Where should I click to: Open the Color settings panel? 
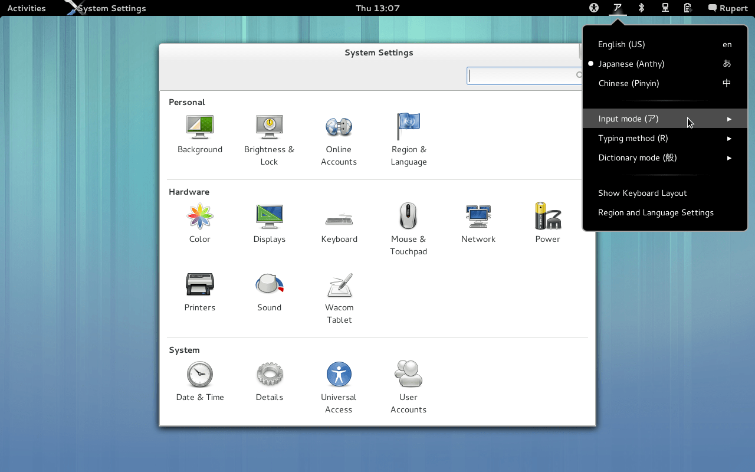coord(200,224)
